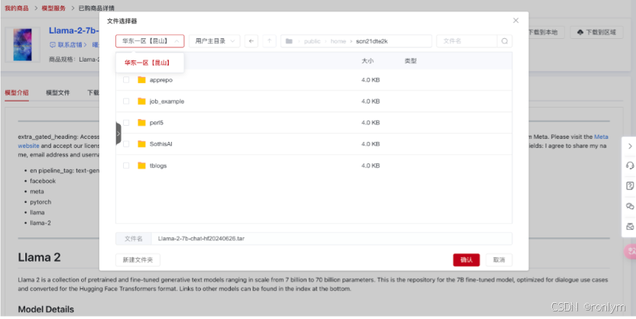Check the apprepo folder checkbox
Screen dimensions: 636x319
126,79
